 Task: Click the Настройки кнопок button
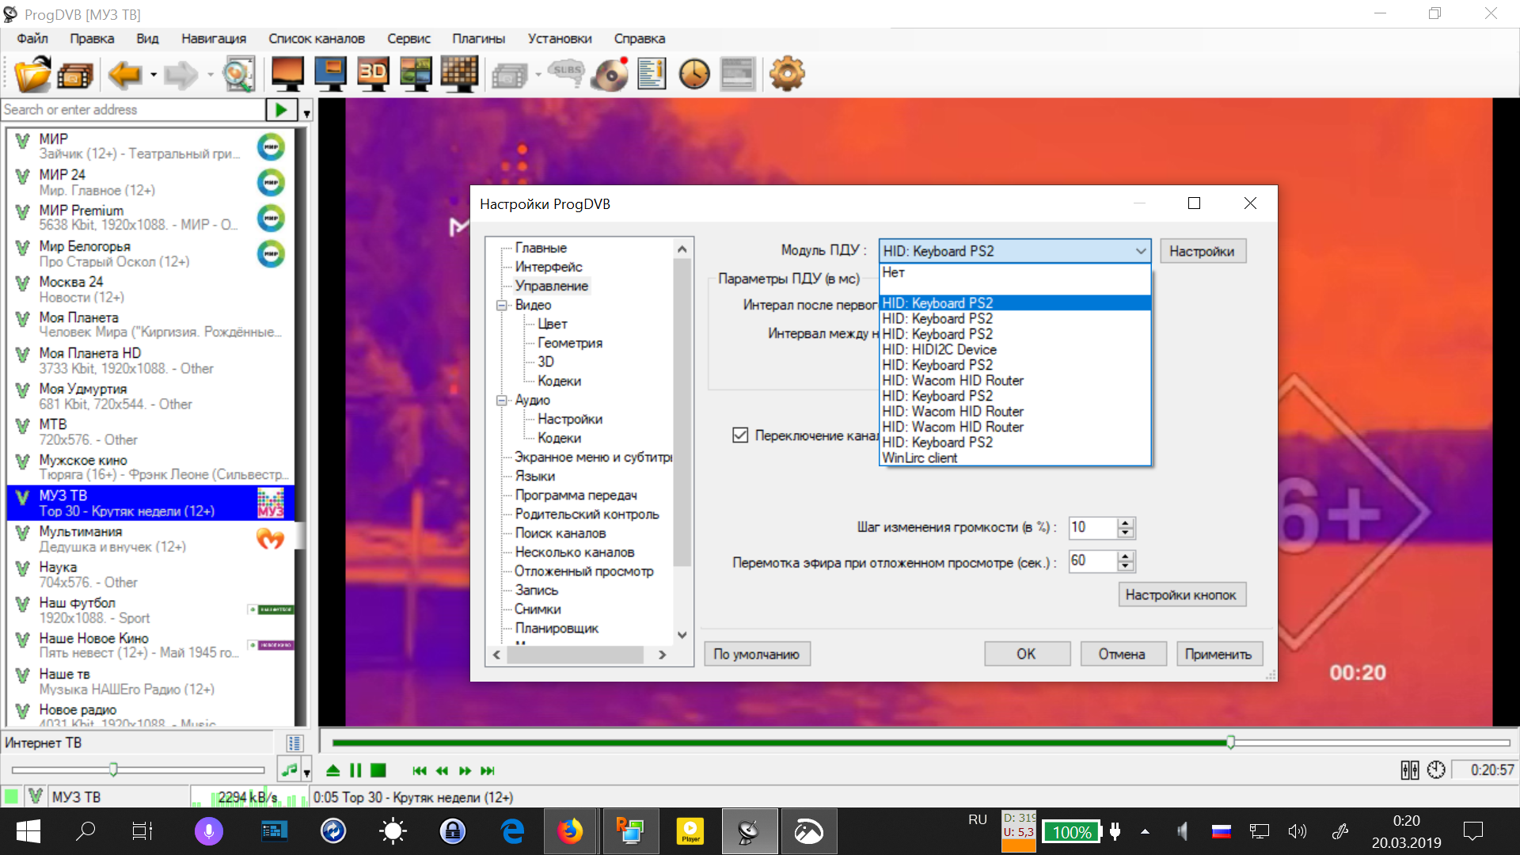click(1181, 595)
